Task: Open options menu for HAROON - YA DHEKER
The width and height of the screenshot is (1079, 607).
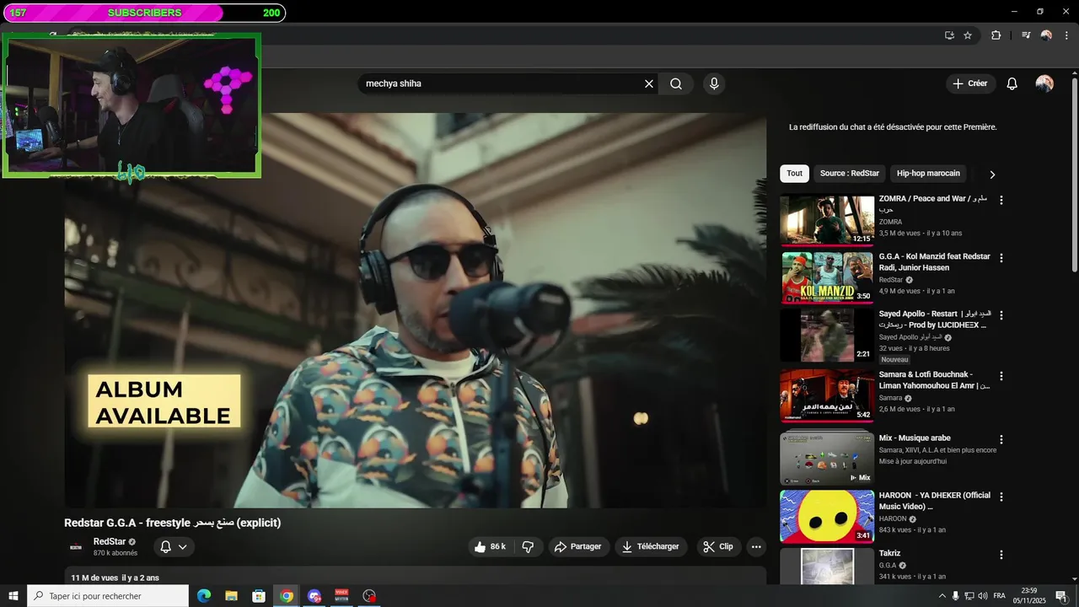Action: [1001, 497]
